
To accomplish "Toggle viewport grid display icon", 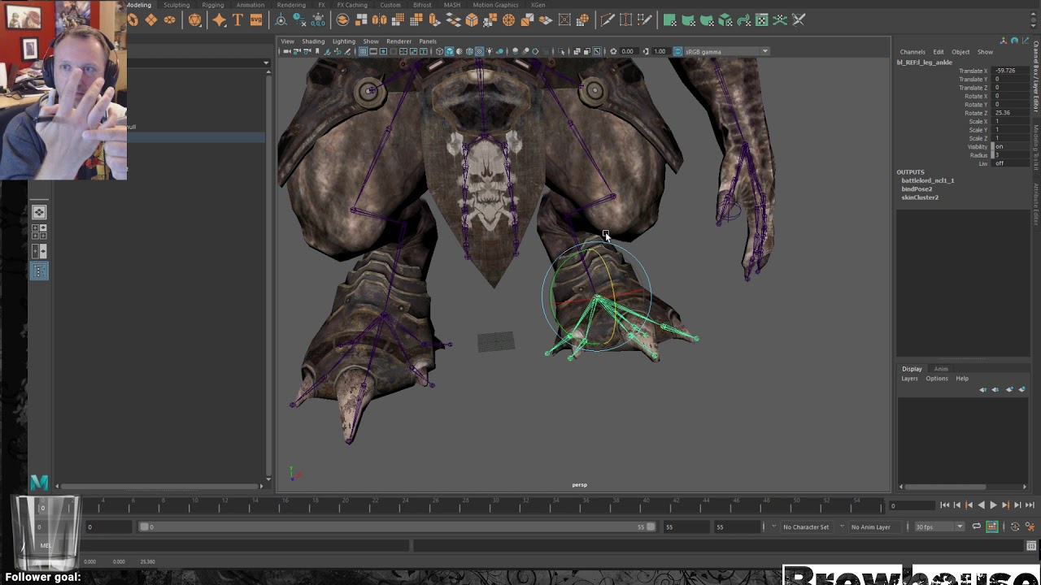I will [x=364, y=51].
